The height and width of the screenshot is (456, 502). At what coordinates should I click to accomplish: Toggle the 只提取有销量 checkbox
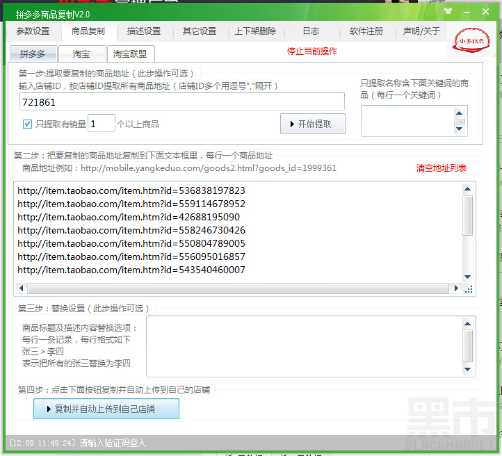point(28,124)
